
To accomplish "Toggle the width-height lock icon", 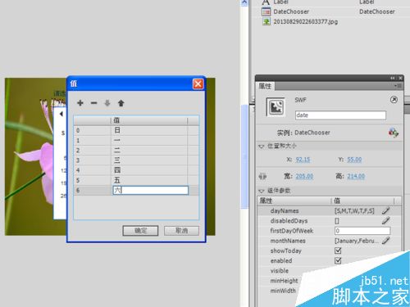I will click(x=262, y=177).
